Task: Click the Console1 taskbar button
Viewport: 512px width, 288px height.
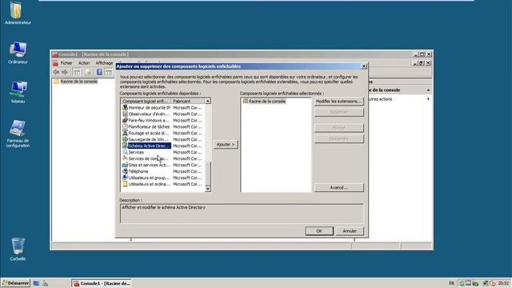Action: tap(102, 283)
